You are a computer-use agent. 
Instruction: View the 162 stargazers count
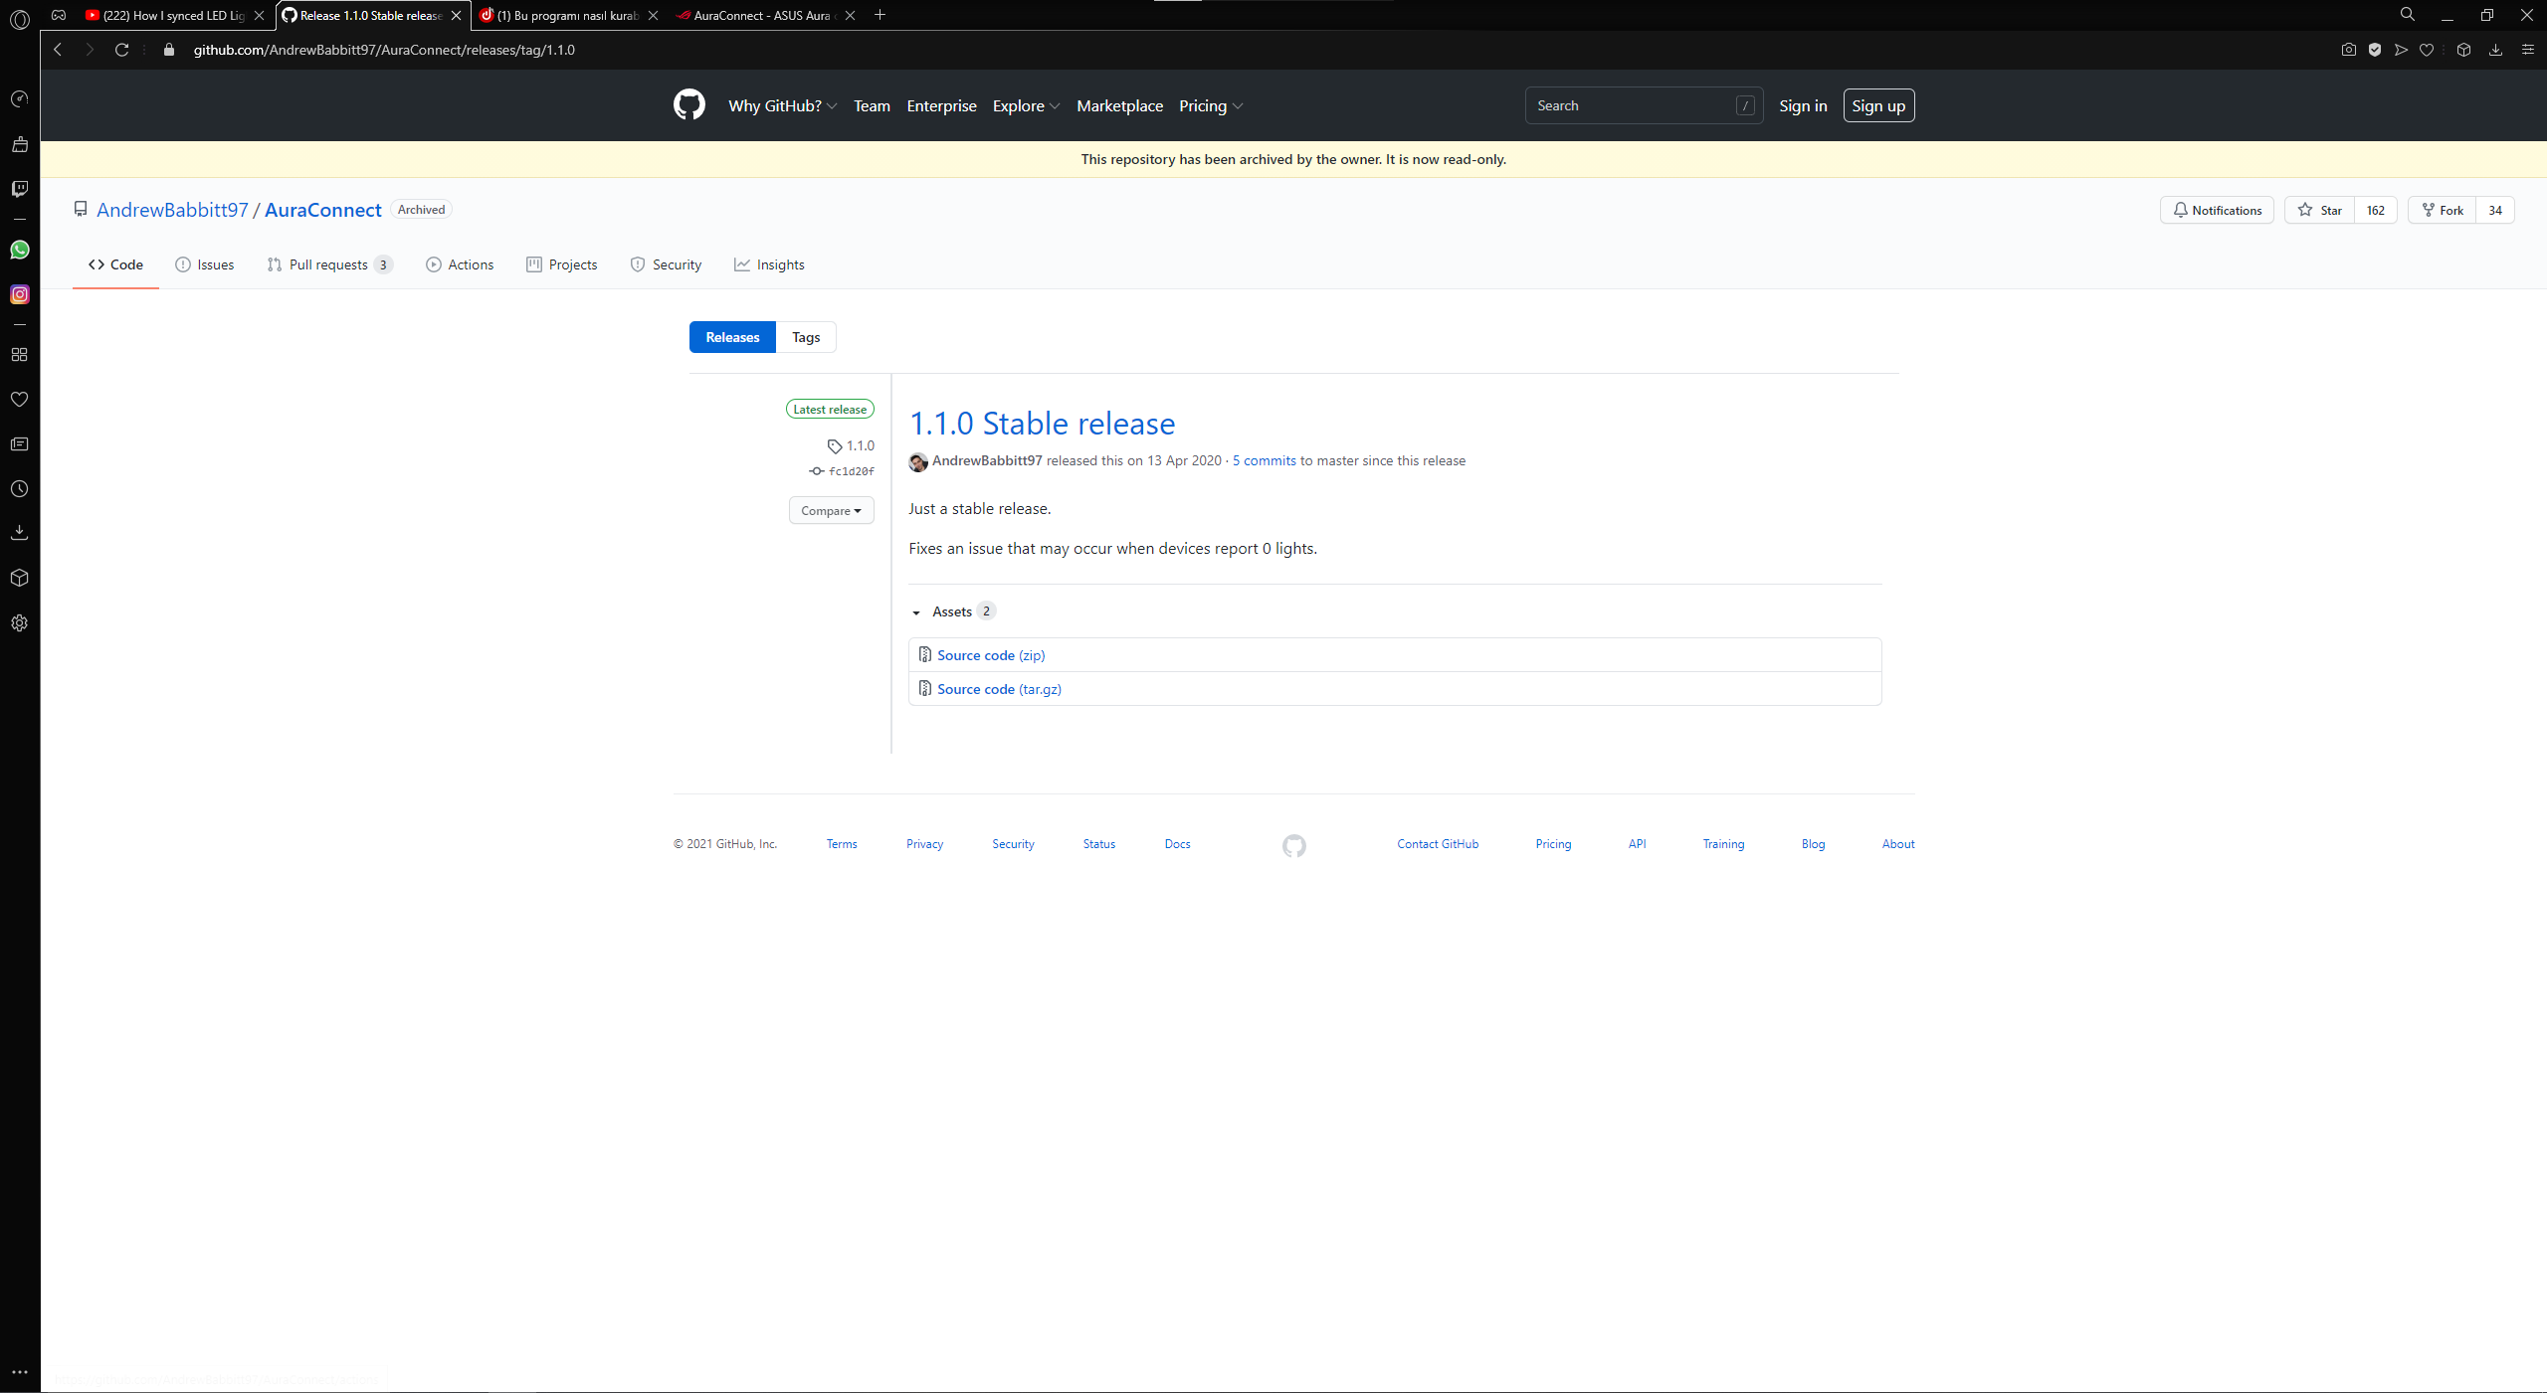[x=2376, y=210]
